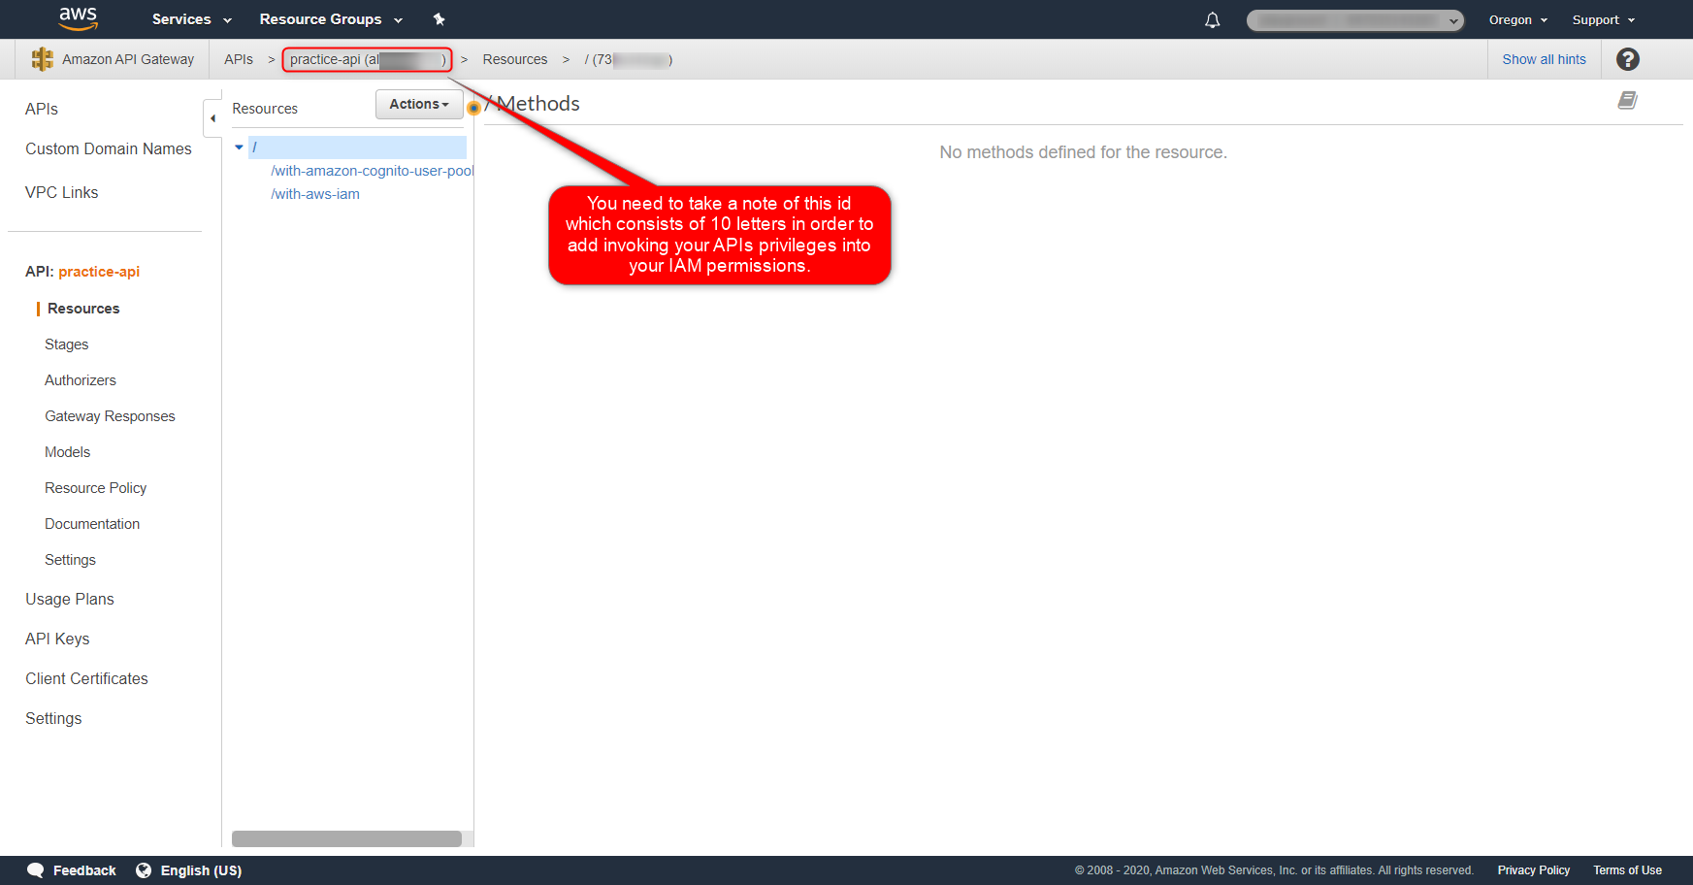Open Custom Domain Names
1693x885 pixels.
[x=109, y=148]
